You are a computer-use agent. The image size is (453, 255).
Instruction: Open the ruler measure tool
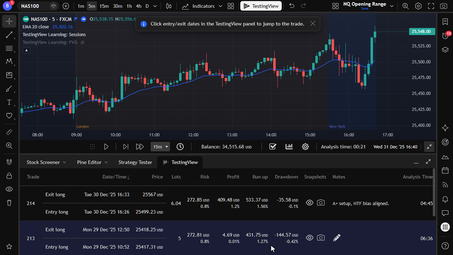point(9,132)
